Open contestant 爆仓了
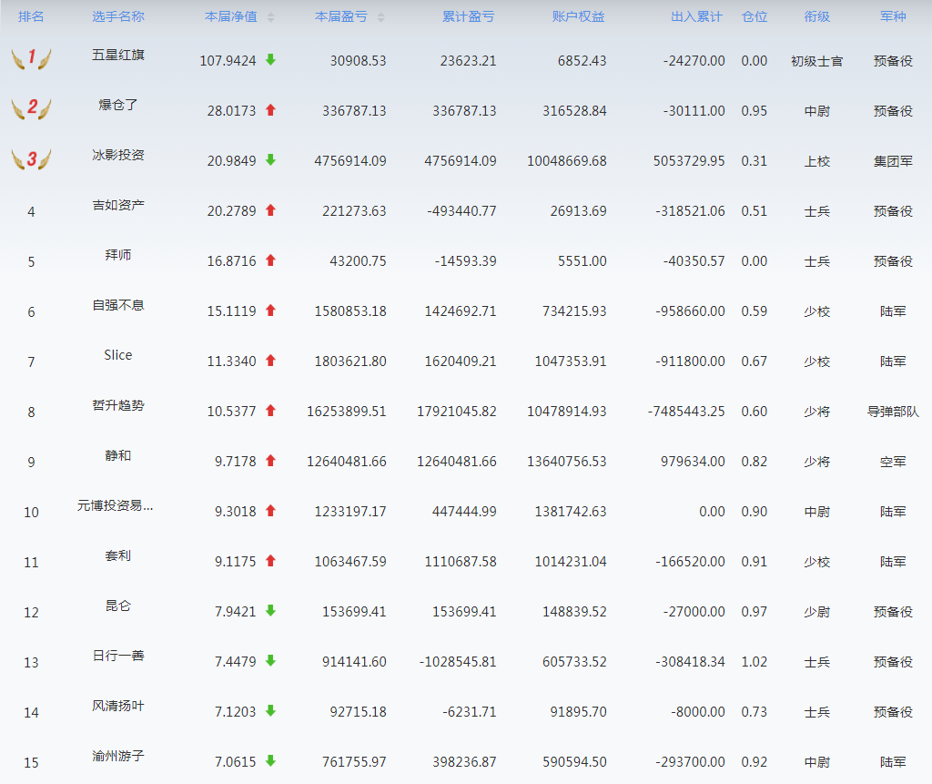 coord(118,105)
